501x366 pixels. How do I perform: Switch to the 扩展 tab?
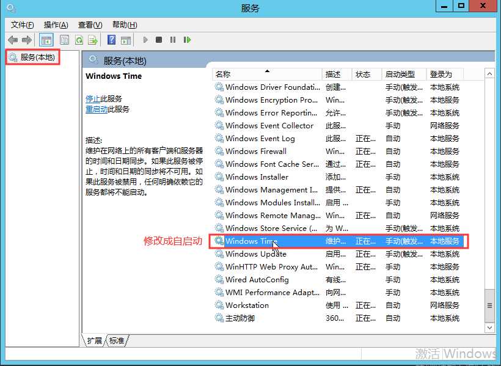tap(94, 341)
